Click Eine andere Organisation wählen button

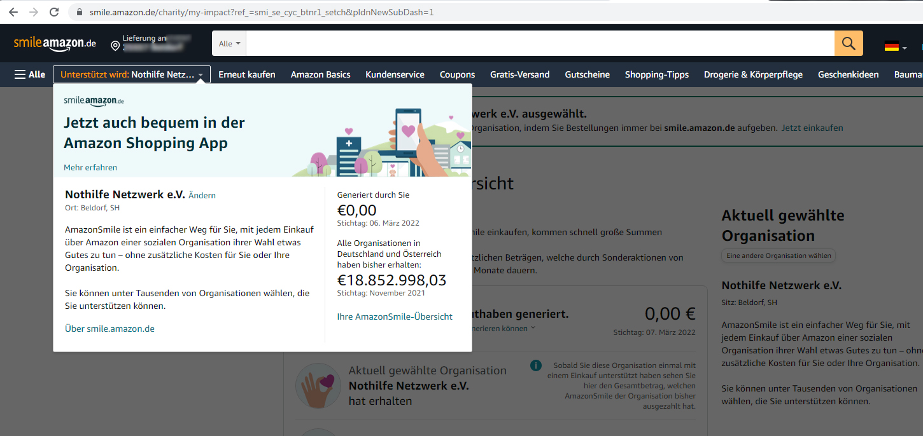779,255
